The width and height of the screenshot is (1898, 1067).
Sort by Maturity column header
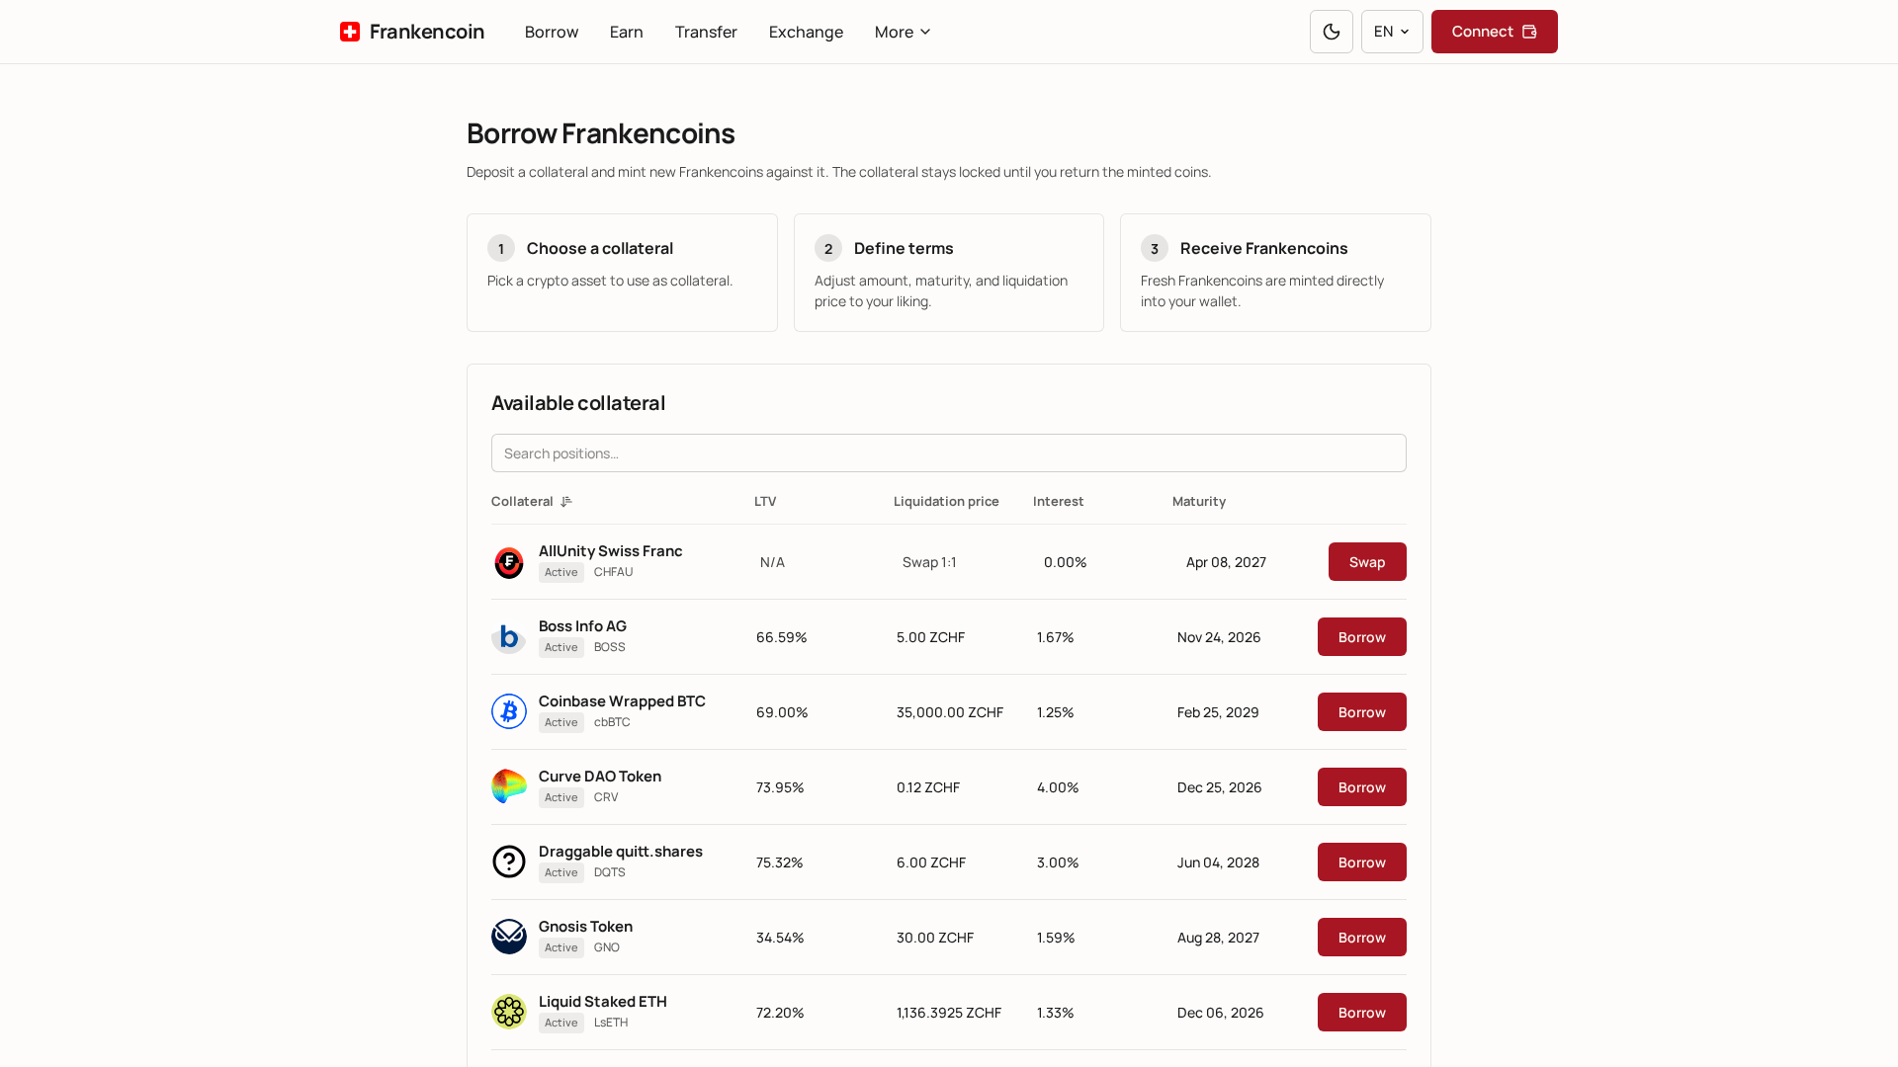(x=1199, y=502)
